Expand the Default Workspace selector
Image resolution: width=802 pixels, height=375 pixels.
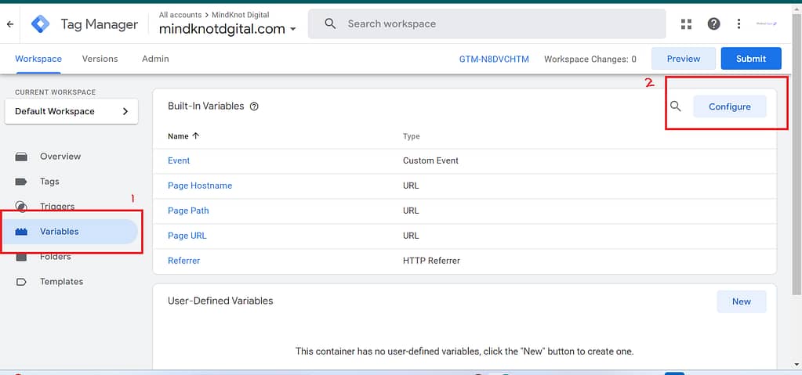pos(71,111)
